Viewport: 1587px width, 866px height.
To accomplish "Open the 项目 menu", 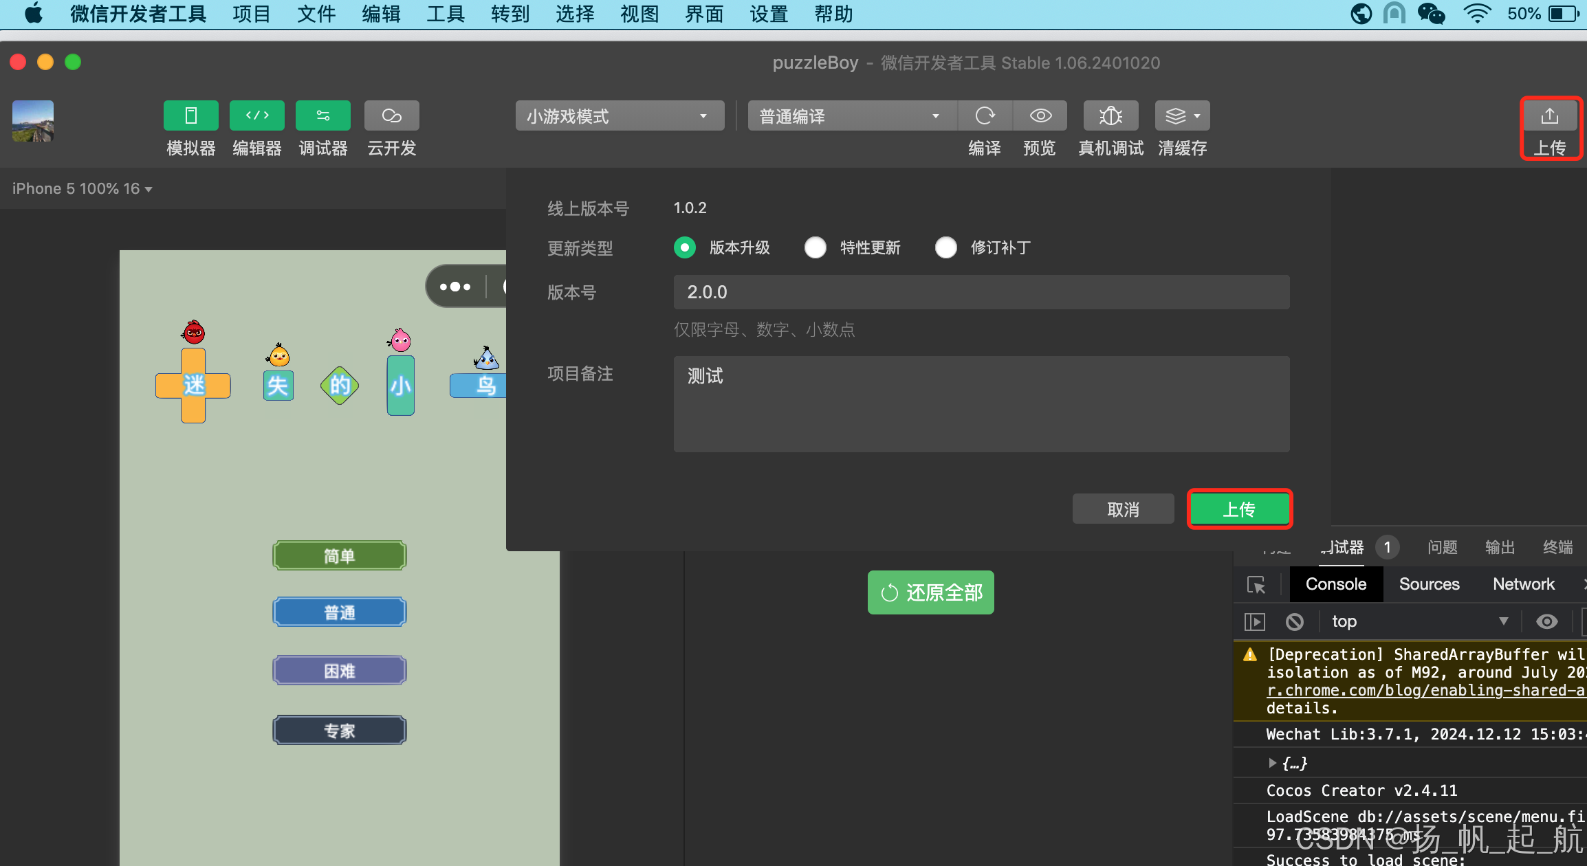I will 252,14.
